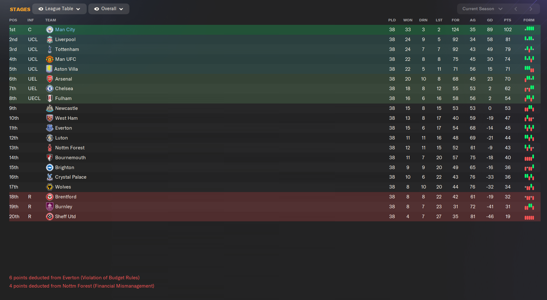Click the Man City club crest

click(50, 29)
